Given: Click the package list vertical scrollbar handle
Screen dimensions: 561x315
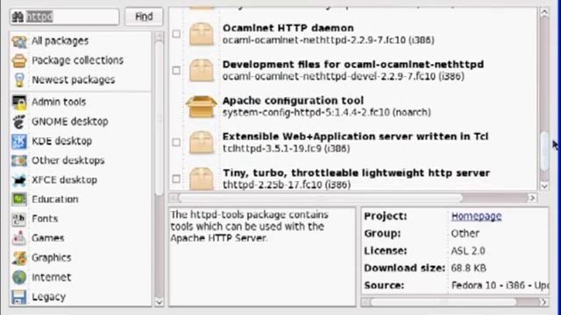Looking at the screenshot, I should tap(544, 151).
